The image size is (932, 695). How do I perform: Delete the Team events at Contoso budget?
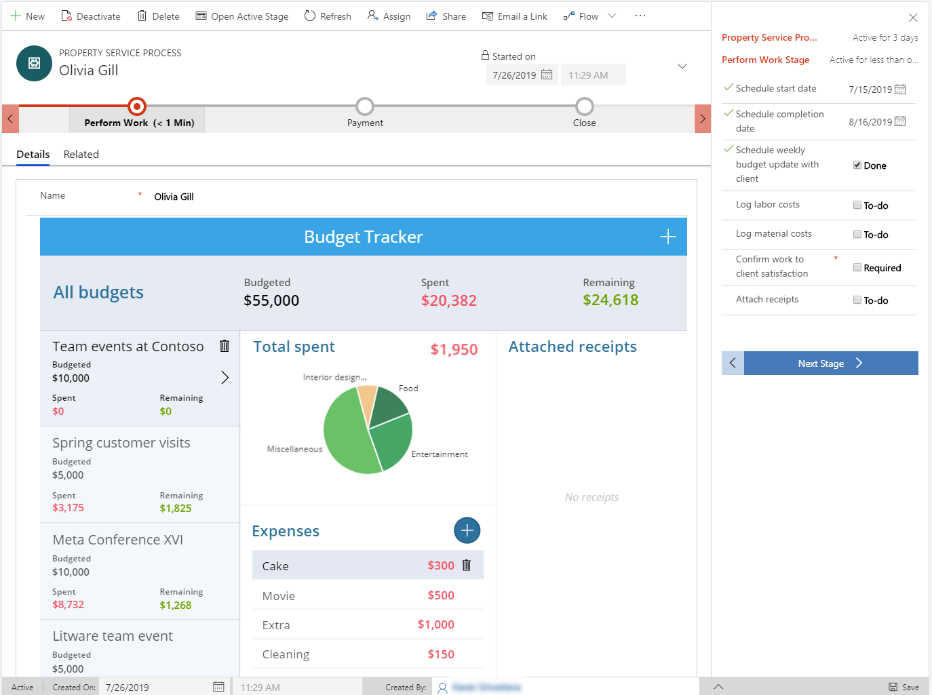[225, 346]
